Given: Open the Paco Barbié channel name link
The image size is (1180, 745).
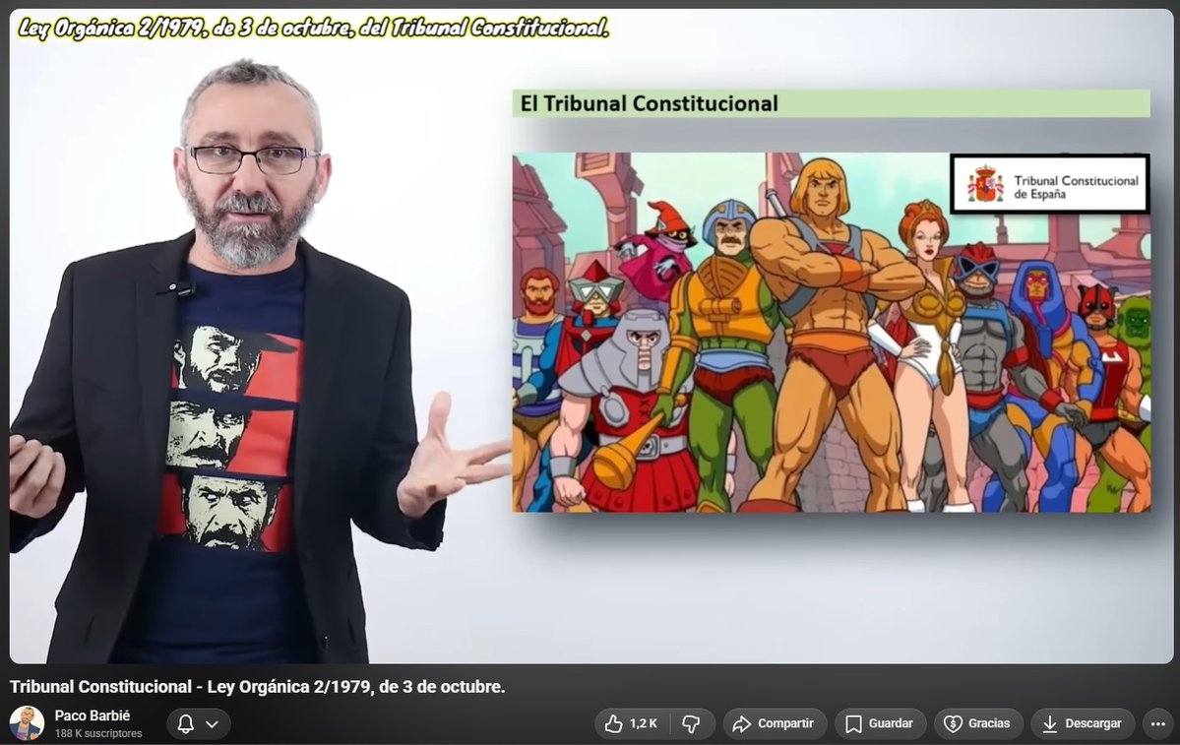Looking at the screenshot, I should (x=92, y=715).
